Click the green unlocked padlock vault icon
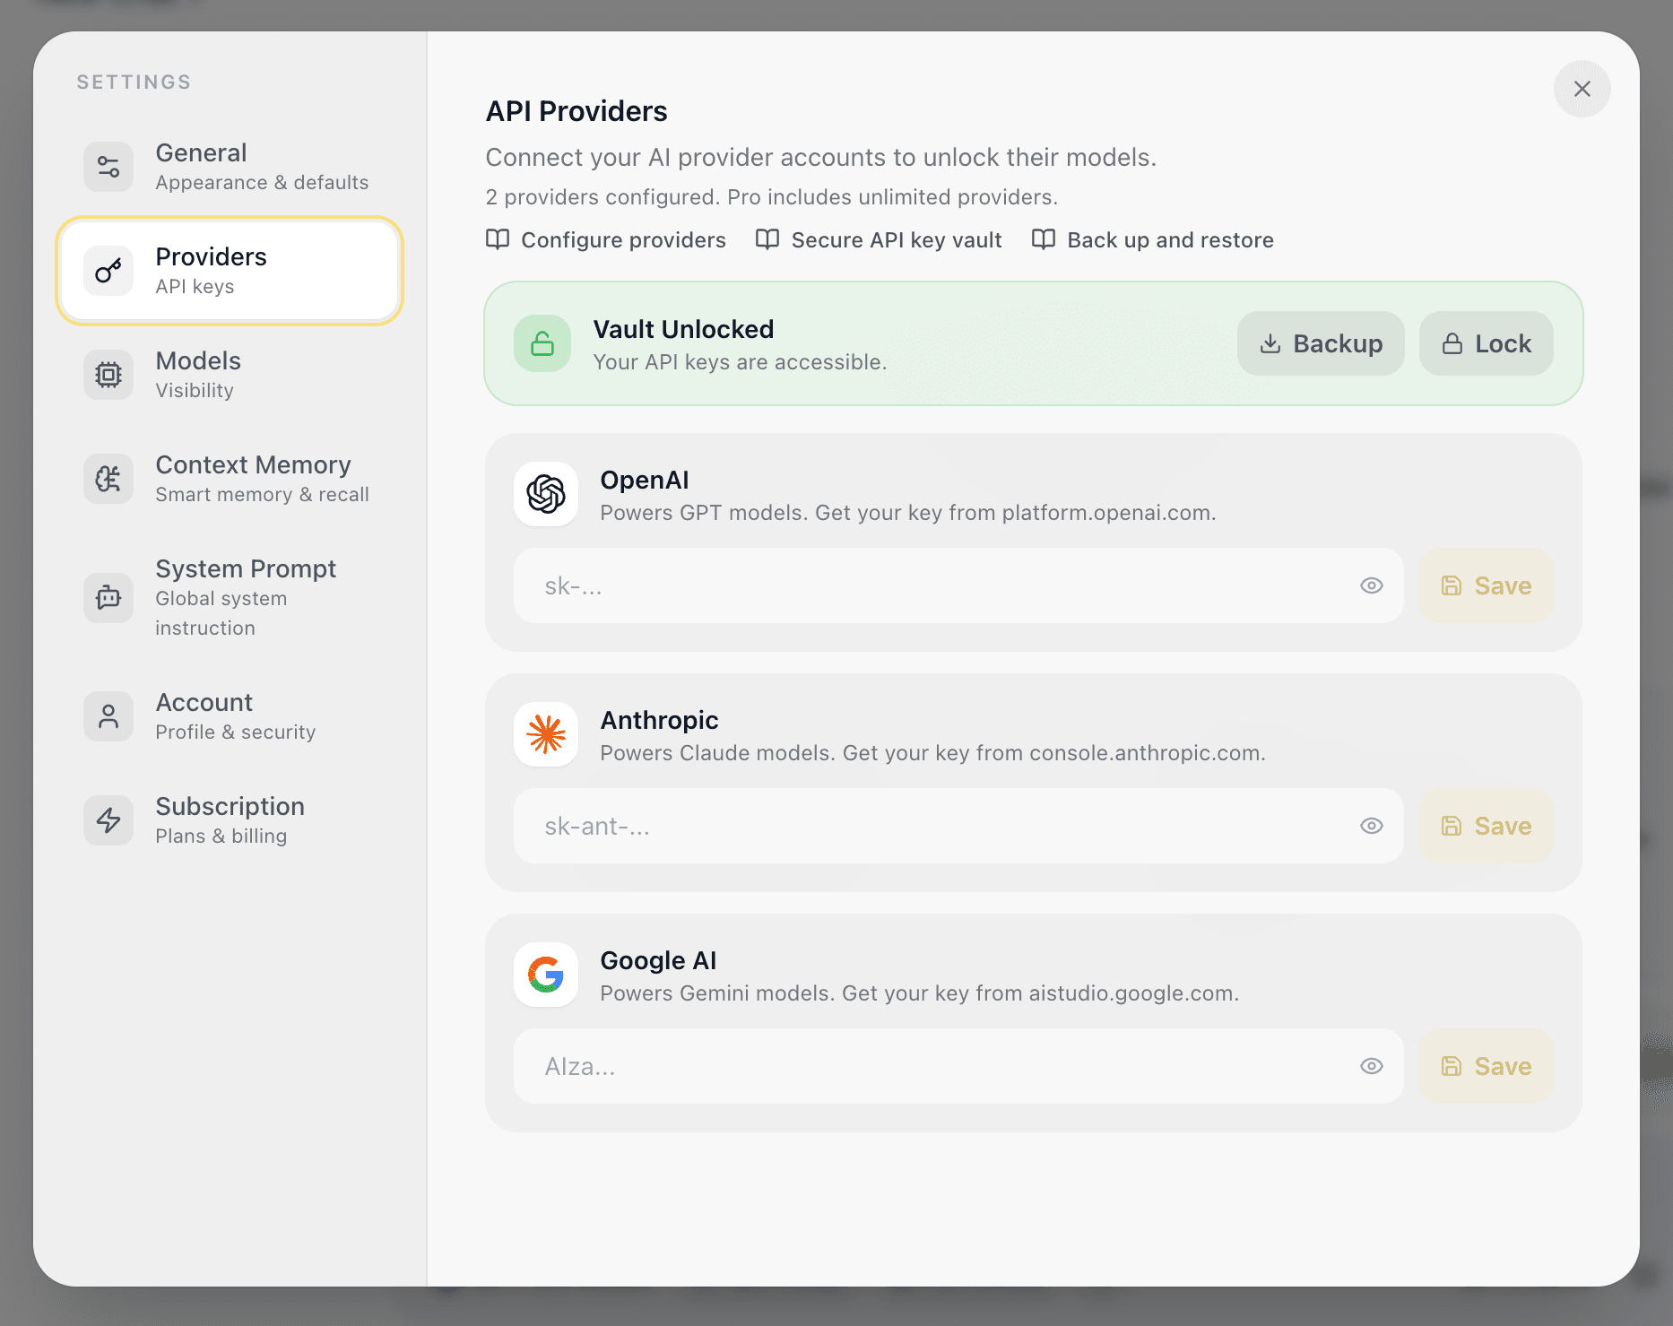 542,343
